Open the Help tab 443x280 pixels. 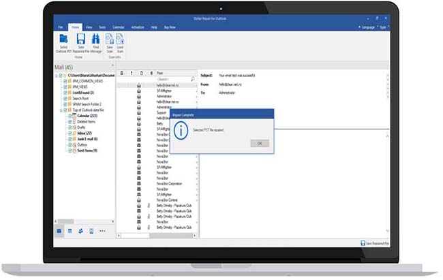154,27
